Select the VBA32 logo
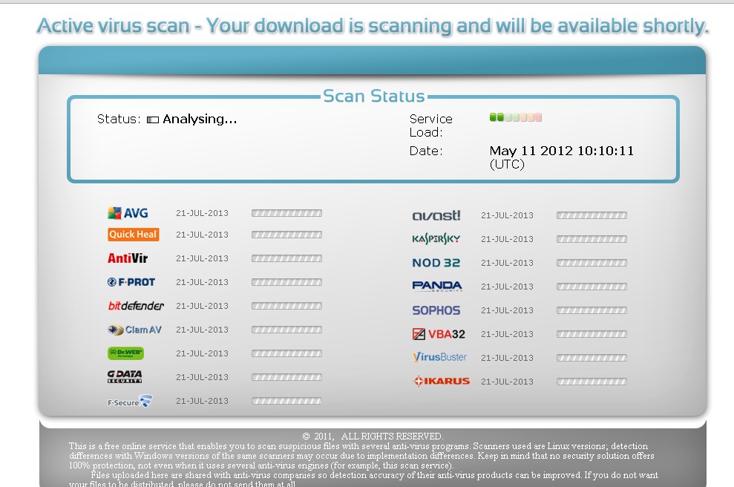The height and width of the screenshot is (487, 734). coord(439,334)
